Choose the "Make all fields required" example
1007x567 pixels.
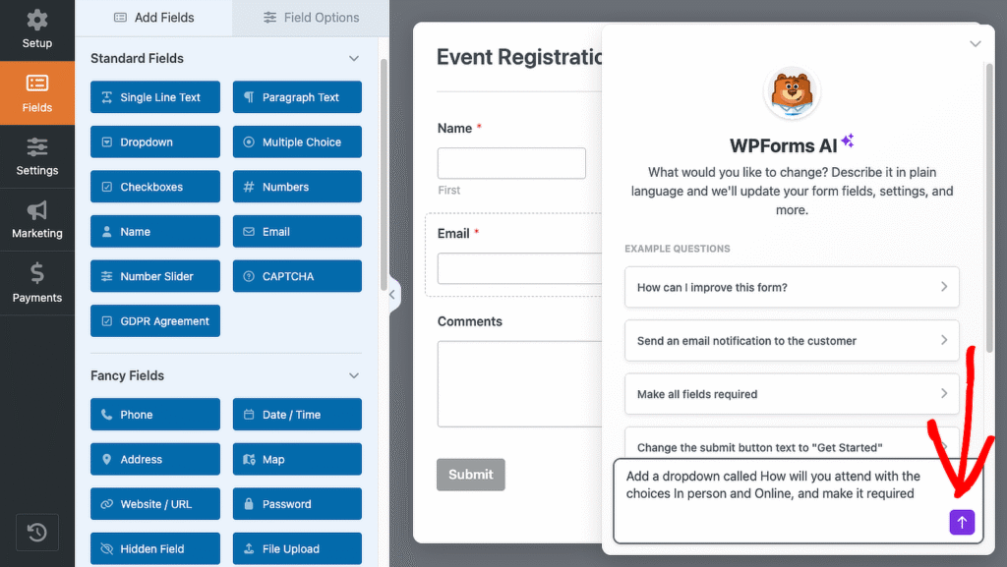tap(792, 394)
